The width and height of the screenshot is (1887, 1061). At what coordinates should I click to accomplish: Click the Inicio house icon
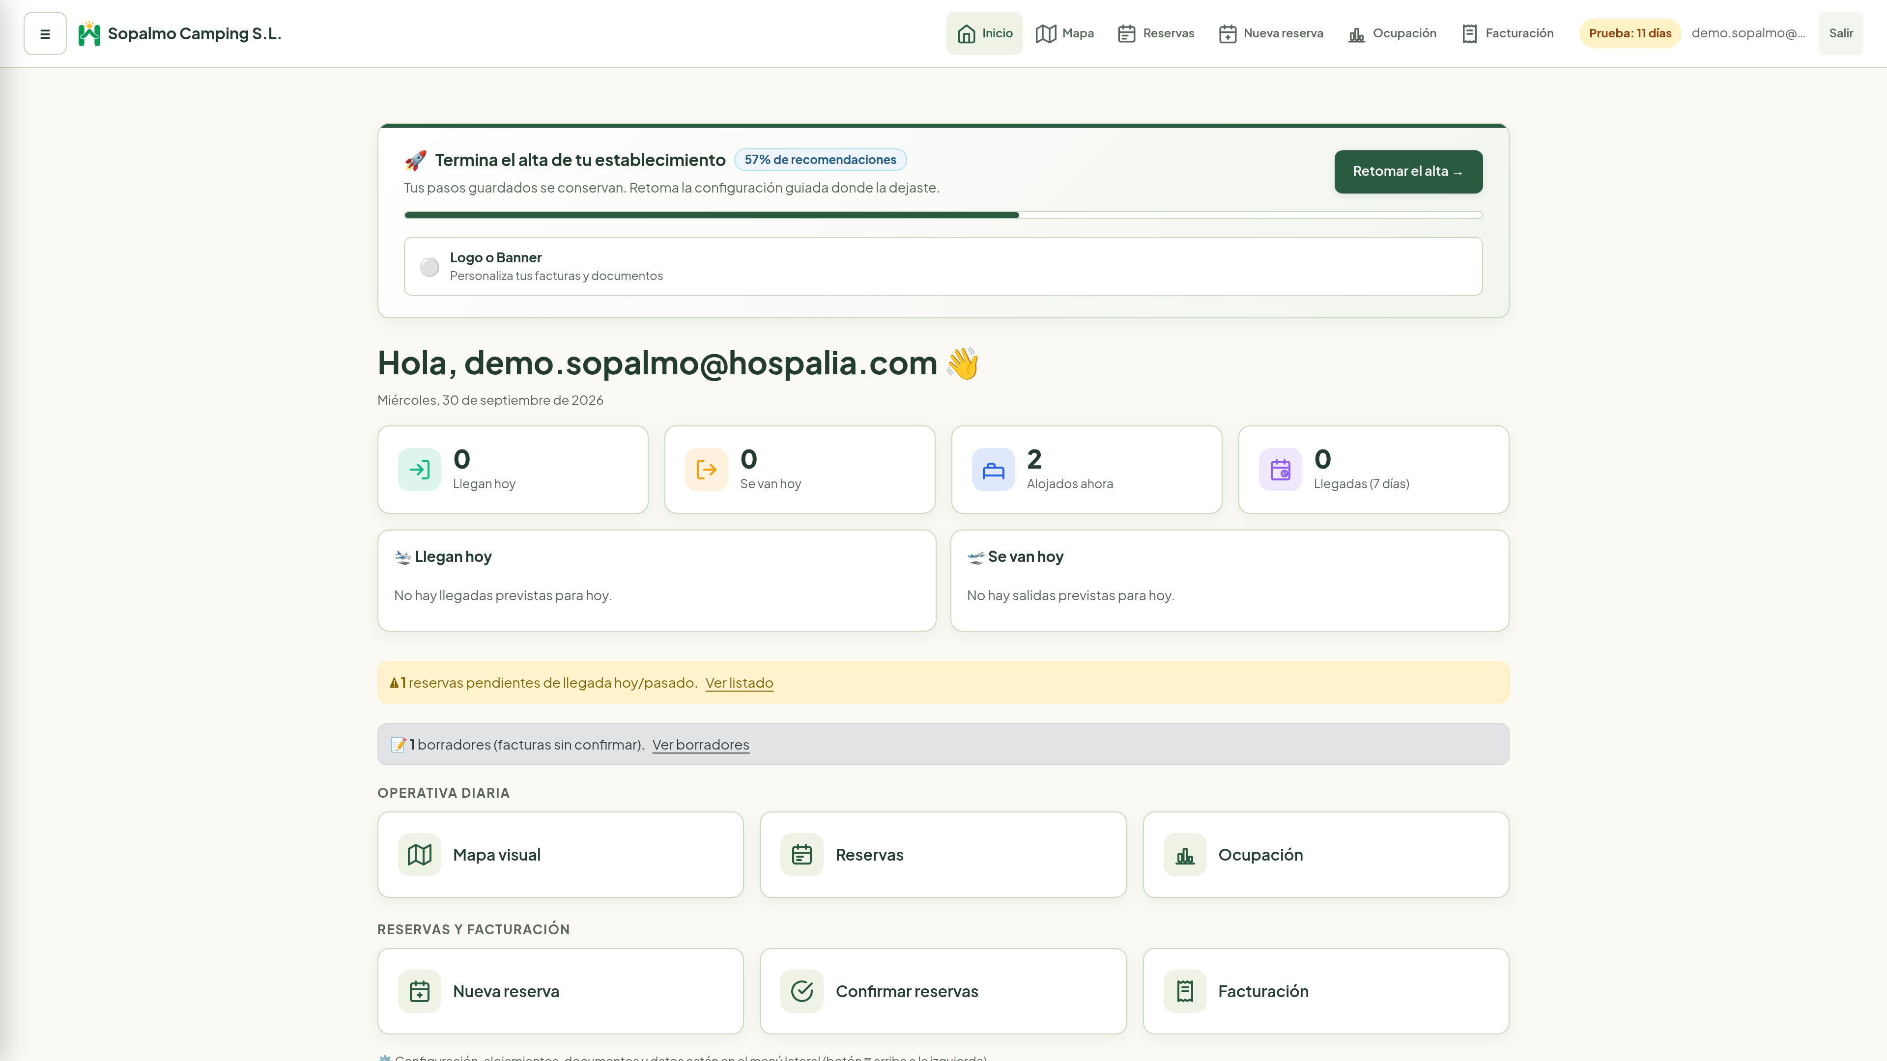pyautogui.click(x=966, y=34)
